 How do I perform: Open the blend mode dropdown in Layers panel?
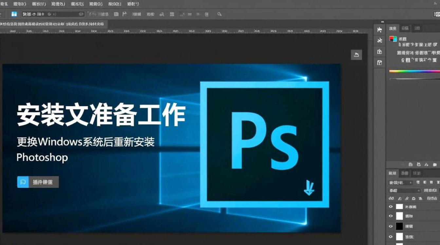point(399,182)
